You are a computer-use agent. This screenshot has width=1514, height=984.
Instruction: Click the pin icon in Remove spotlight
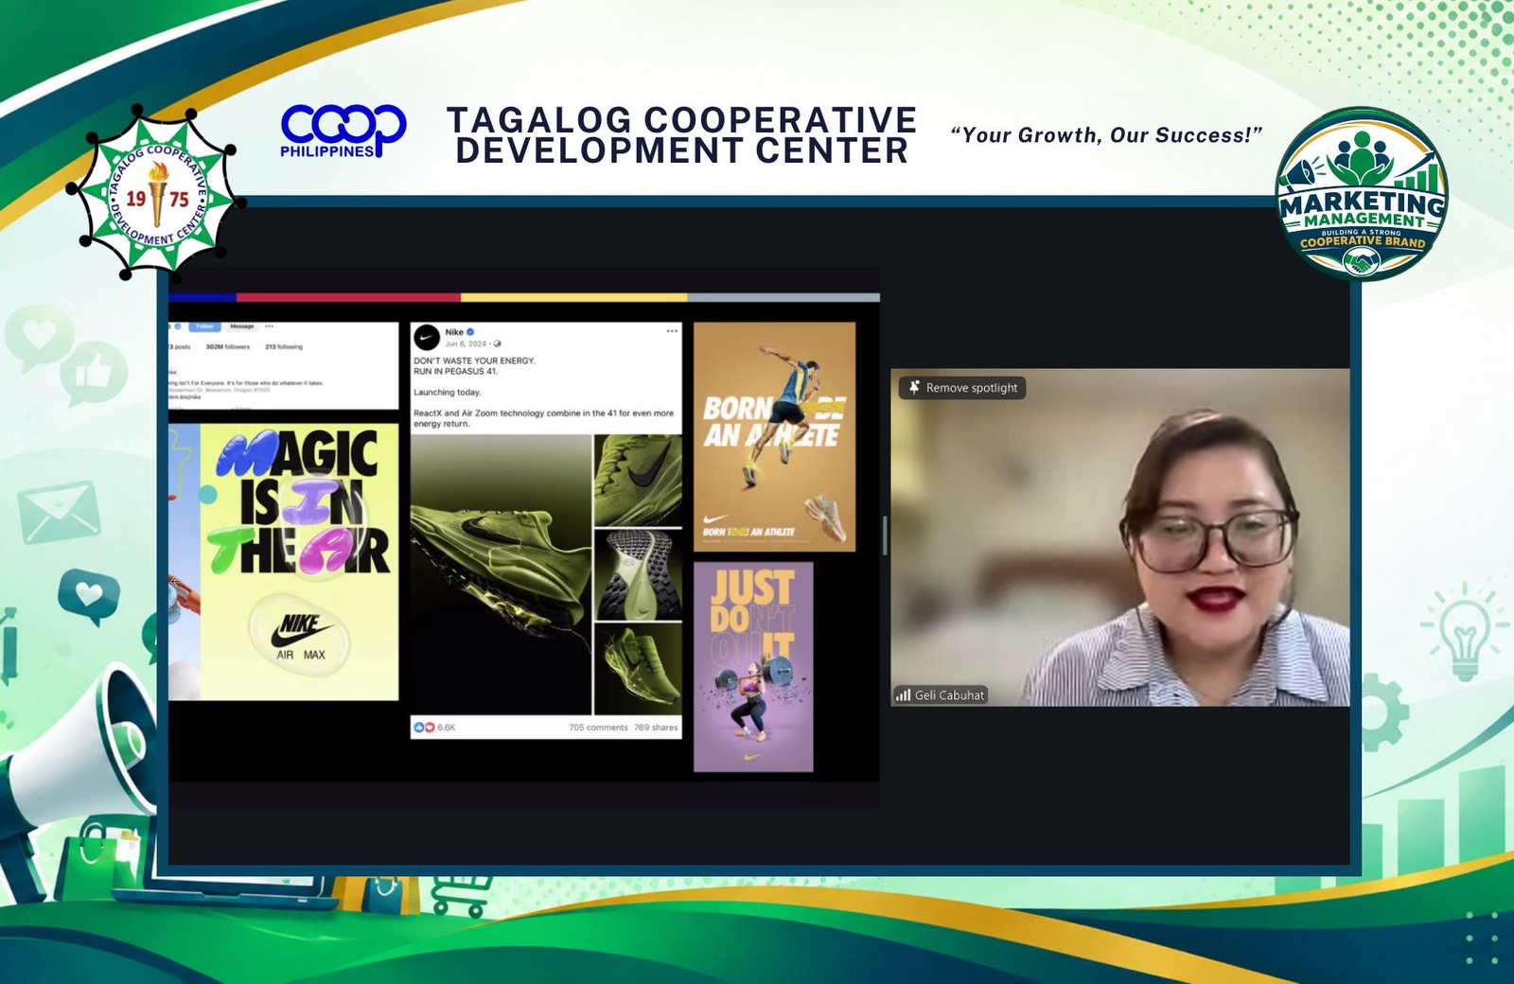pyautogui.click(x=914, y=388)
